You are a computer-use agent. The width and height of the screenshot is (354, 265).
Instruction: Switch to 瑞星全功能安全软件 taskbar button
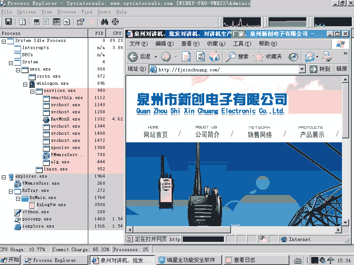pyautogui.click(x=189, y=260)
